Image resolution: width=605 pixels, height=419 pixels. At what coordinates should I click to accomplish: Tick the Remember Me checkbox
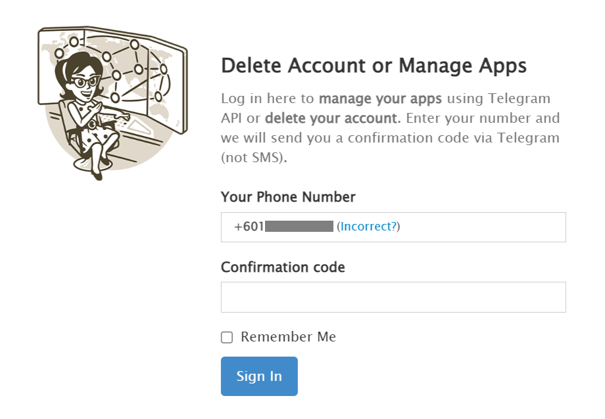tap(227, 338)
